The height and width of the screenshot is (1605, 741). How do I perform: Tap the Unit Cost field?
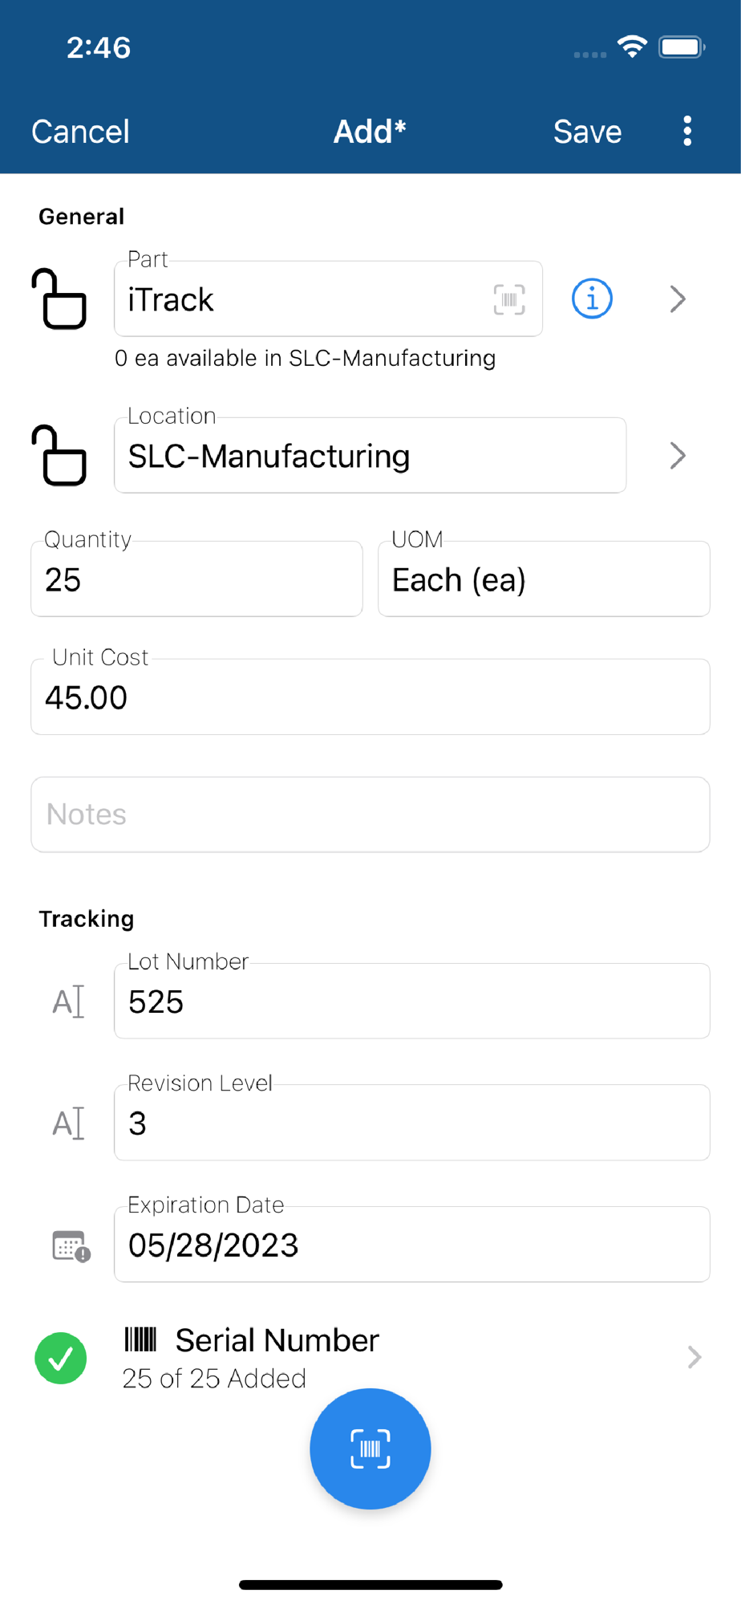(x=370, y=697)
